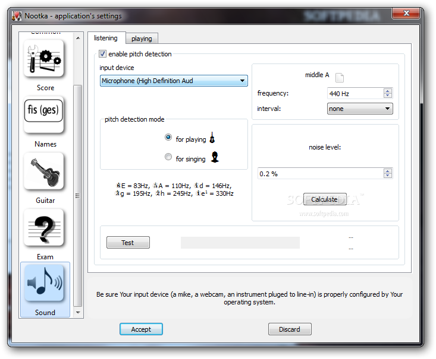
Task: Click the Discard button
Action: [x=290, y=329]
